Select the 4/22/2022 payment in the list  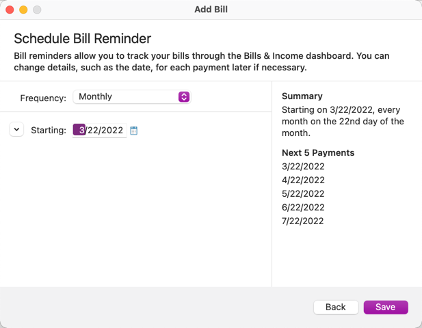tap(303, 180)
